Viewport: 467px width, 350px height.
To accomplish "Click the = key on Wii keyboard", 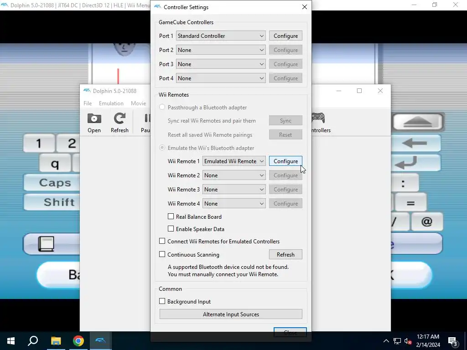I will (x=411, y=203).
